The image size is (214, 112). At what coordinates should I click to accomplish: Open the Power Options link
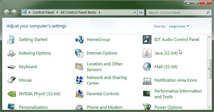tap(168, 107)
